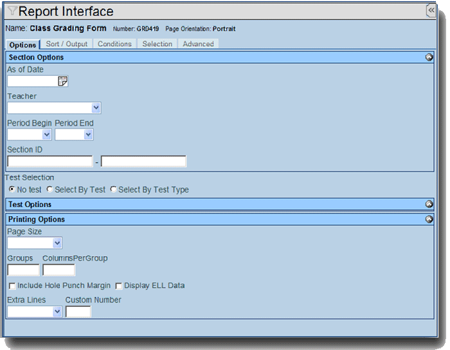450x350 pixels.
Task: Switch to the Sort / Output tab
Action: (67, 44)
